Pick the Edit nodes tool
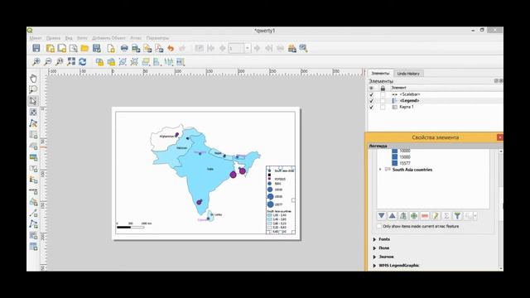The width and height of the screenshot is (530, 298). 33,123
